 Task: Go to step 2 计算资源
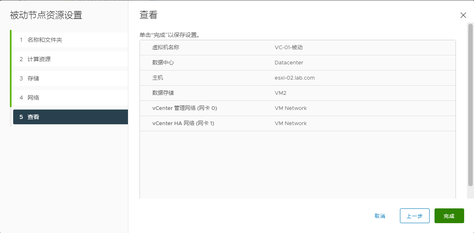click(x=70, y=59)
